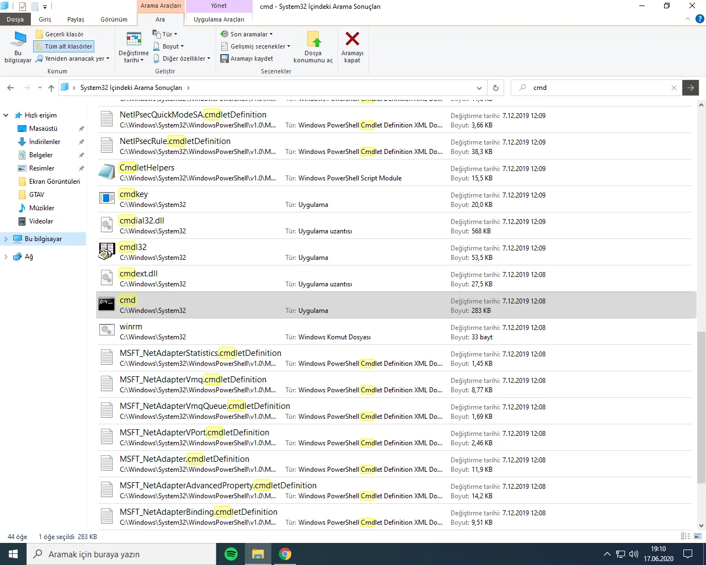Click the cmdkey application icon

pos(106,198)
